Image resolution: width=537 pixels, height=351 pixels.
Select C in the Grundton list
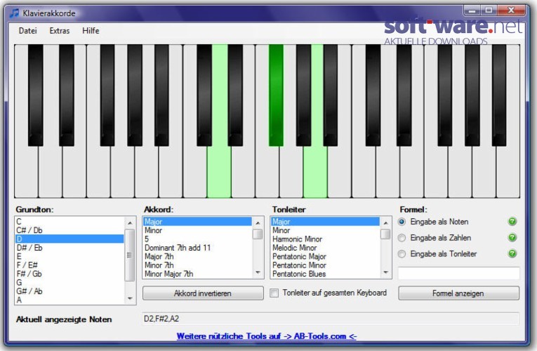point(70,222)
